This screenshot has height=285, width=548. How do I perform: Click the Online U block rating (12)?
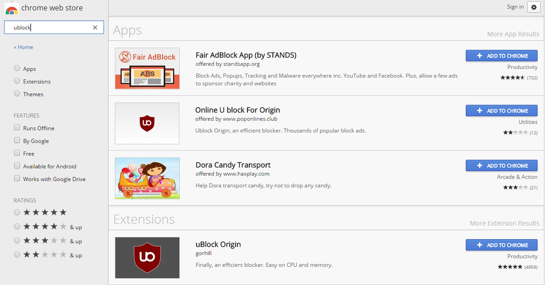[x=520, y=132]
